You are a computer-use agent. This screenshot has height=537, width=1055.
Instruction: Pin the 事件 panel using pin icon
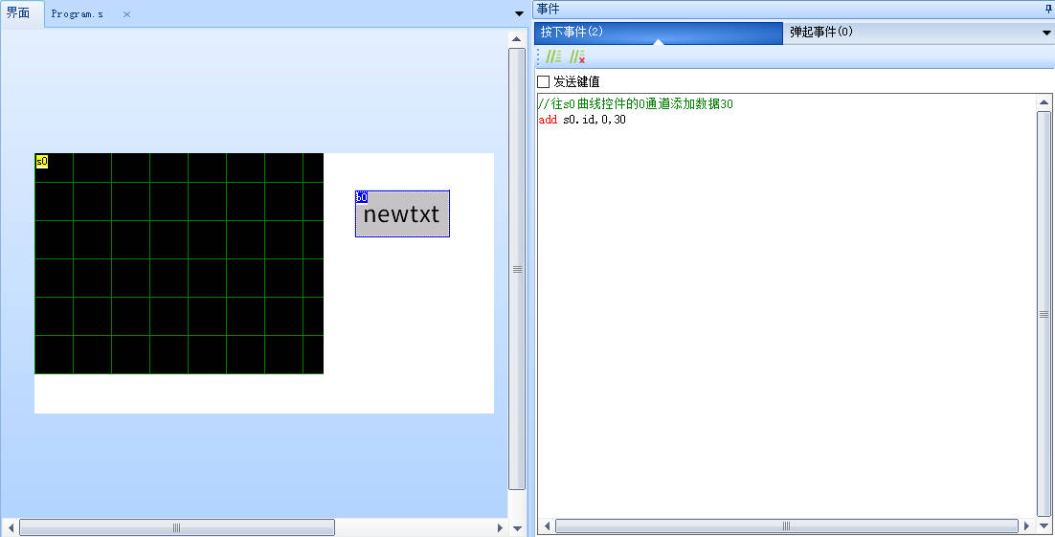click(x=1047, y=9)
